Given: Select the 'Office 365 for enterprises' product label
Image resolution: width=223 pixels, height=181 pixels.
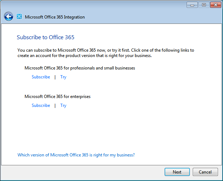Looking at the screenshot, I should 57,97.
